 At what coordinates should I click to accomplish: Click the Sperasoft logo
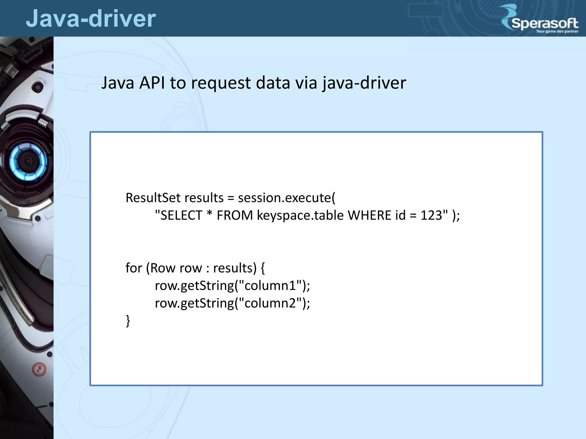(539, 19)
